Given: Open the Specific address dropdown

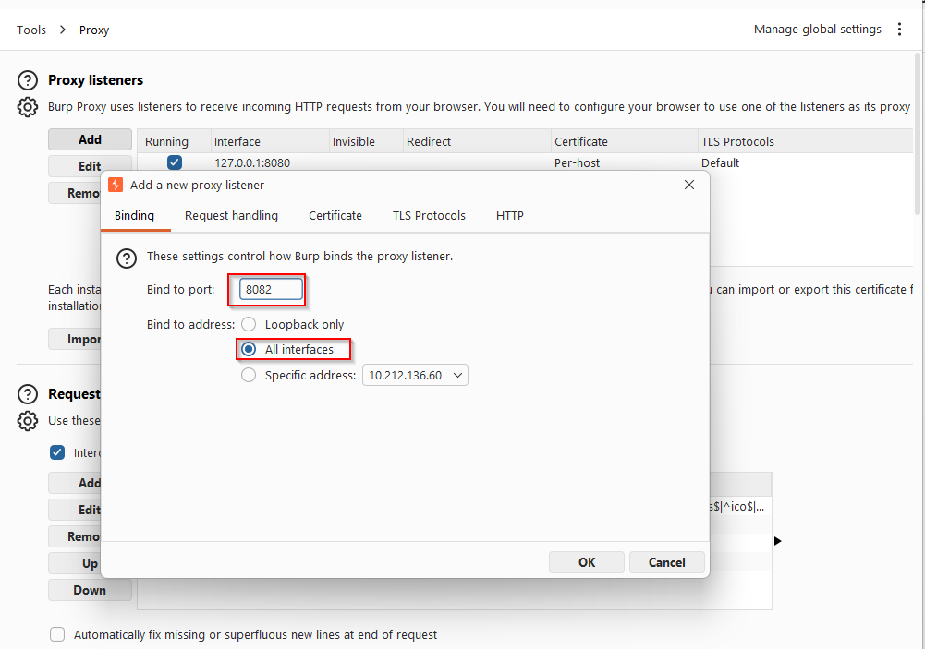Looking at the screenshot, I should [415, 375].
